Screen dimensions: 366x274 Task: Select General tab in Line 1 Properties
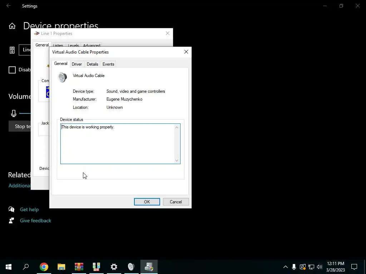tap(42, 45)
